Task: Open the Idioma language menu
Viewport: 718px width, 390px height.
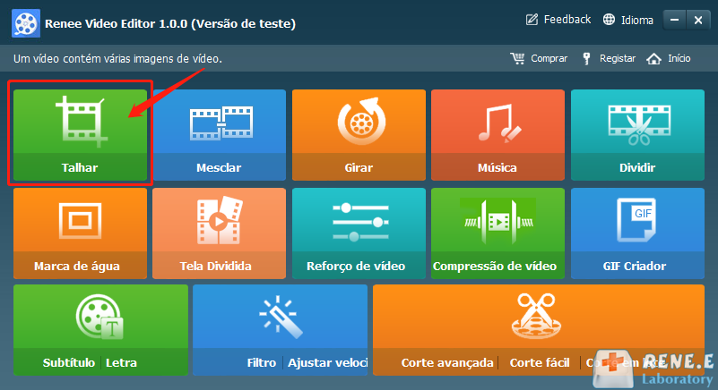Action: point(627,20)
